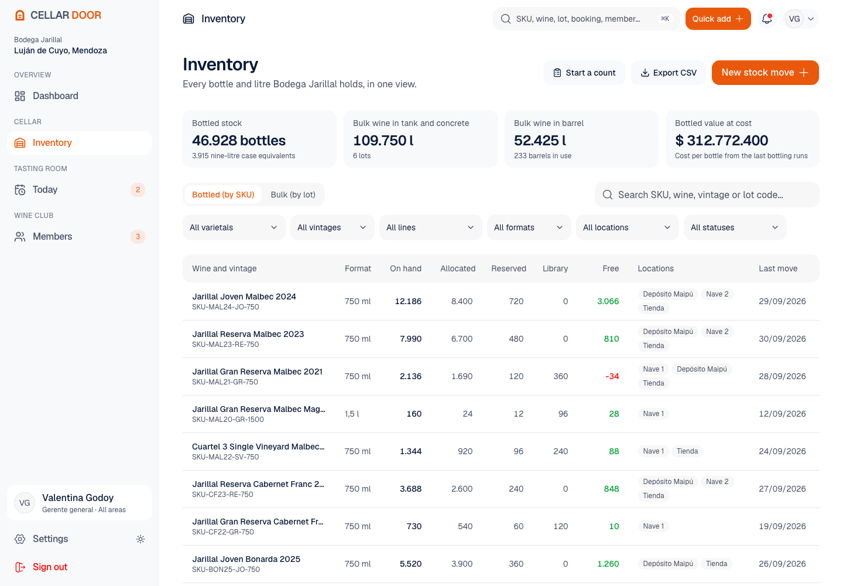
Task: Click the Today calendar-clock icon
Action: (20, 190)
